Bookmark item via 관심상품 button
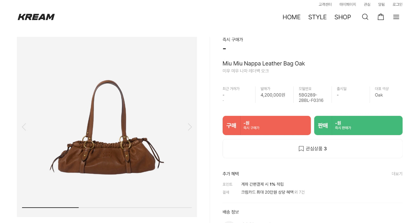The height and width of the screenshot is (223, 420). tap(313, 149)
